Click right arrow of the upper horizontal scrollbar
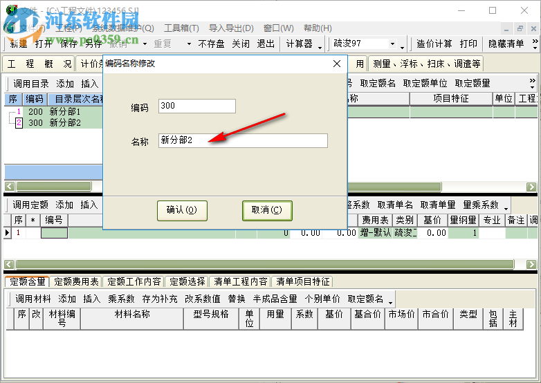This screenshot has height=383, width=541. [x=531, y=187]
